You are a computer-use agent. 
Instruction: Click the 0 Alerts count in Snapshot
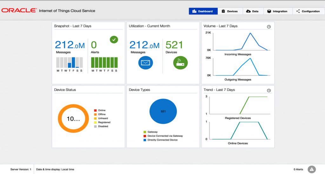(94, 45)
